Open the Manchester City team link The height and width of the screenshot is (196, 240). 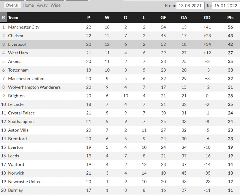[24, 27]
